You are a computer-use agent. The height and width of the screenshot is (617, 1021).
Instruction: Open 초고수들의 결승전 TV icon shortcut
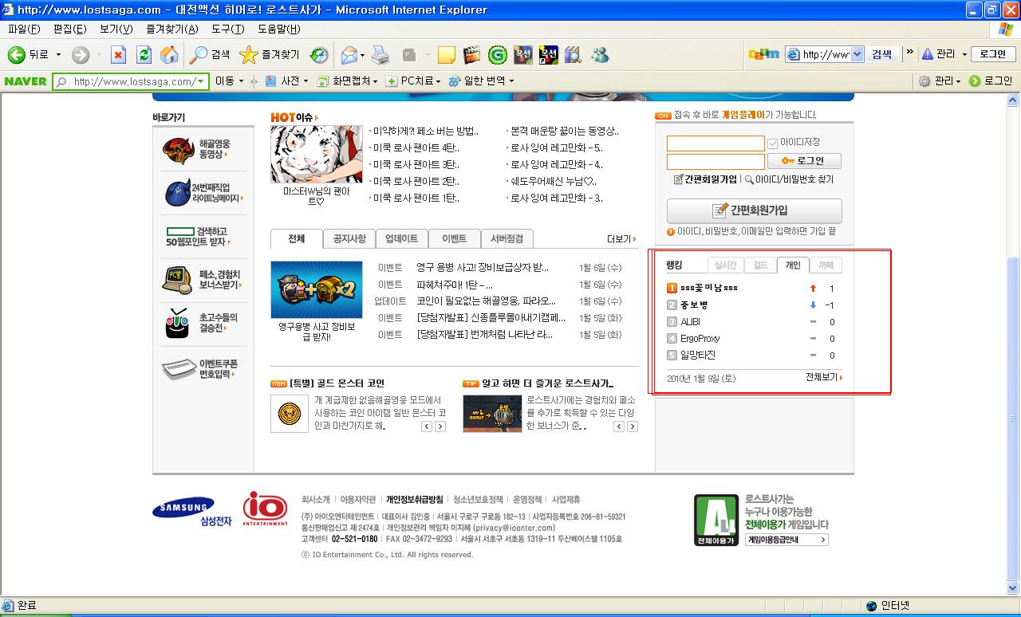pos(202,323)
